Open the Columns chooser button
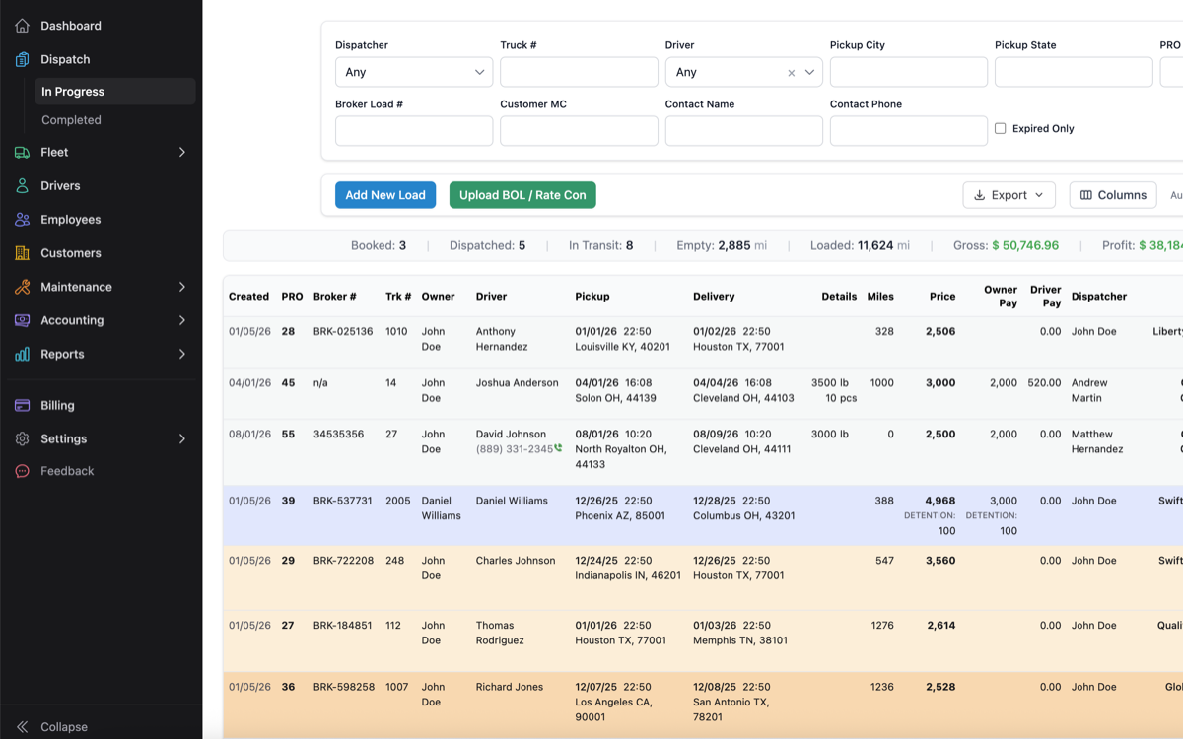Viewport: 1183px width, 739px height. (1113, 195)
